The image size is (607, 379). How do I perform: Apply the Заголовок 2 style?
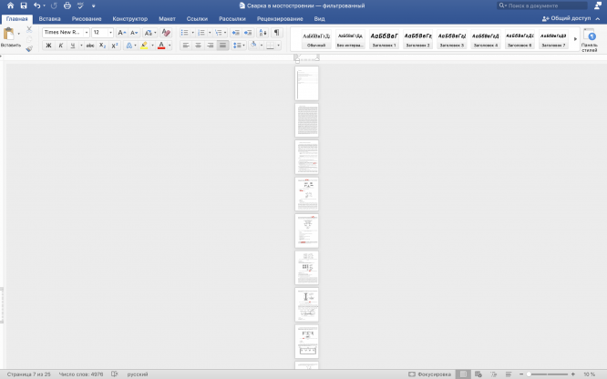pos(417,39)
